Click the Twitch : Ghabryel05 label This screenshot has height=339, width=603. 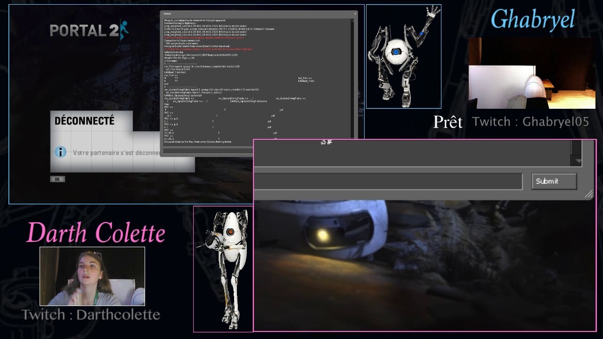(x=530, y=121)
